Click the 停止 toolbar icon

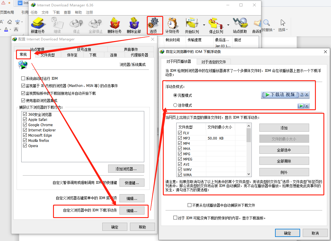click(76, 23)
